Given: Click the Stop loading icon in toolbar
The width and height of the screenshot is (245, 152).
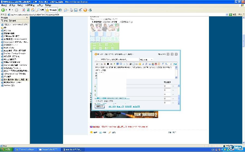Looking at the screenshot, I should pos(23,10).
